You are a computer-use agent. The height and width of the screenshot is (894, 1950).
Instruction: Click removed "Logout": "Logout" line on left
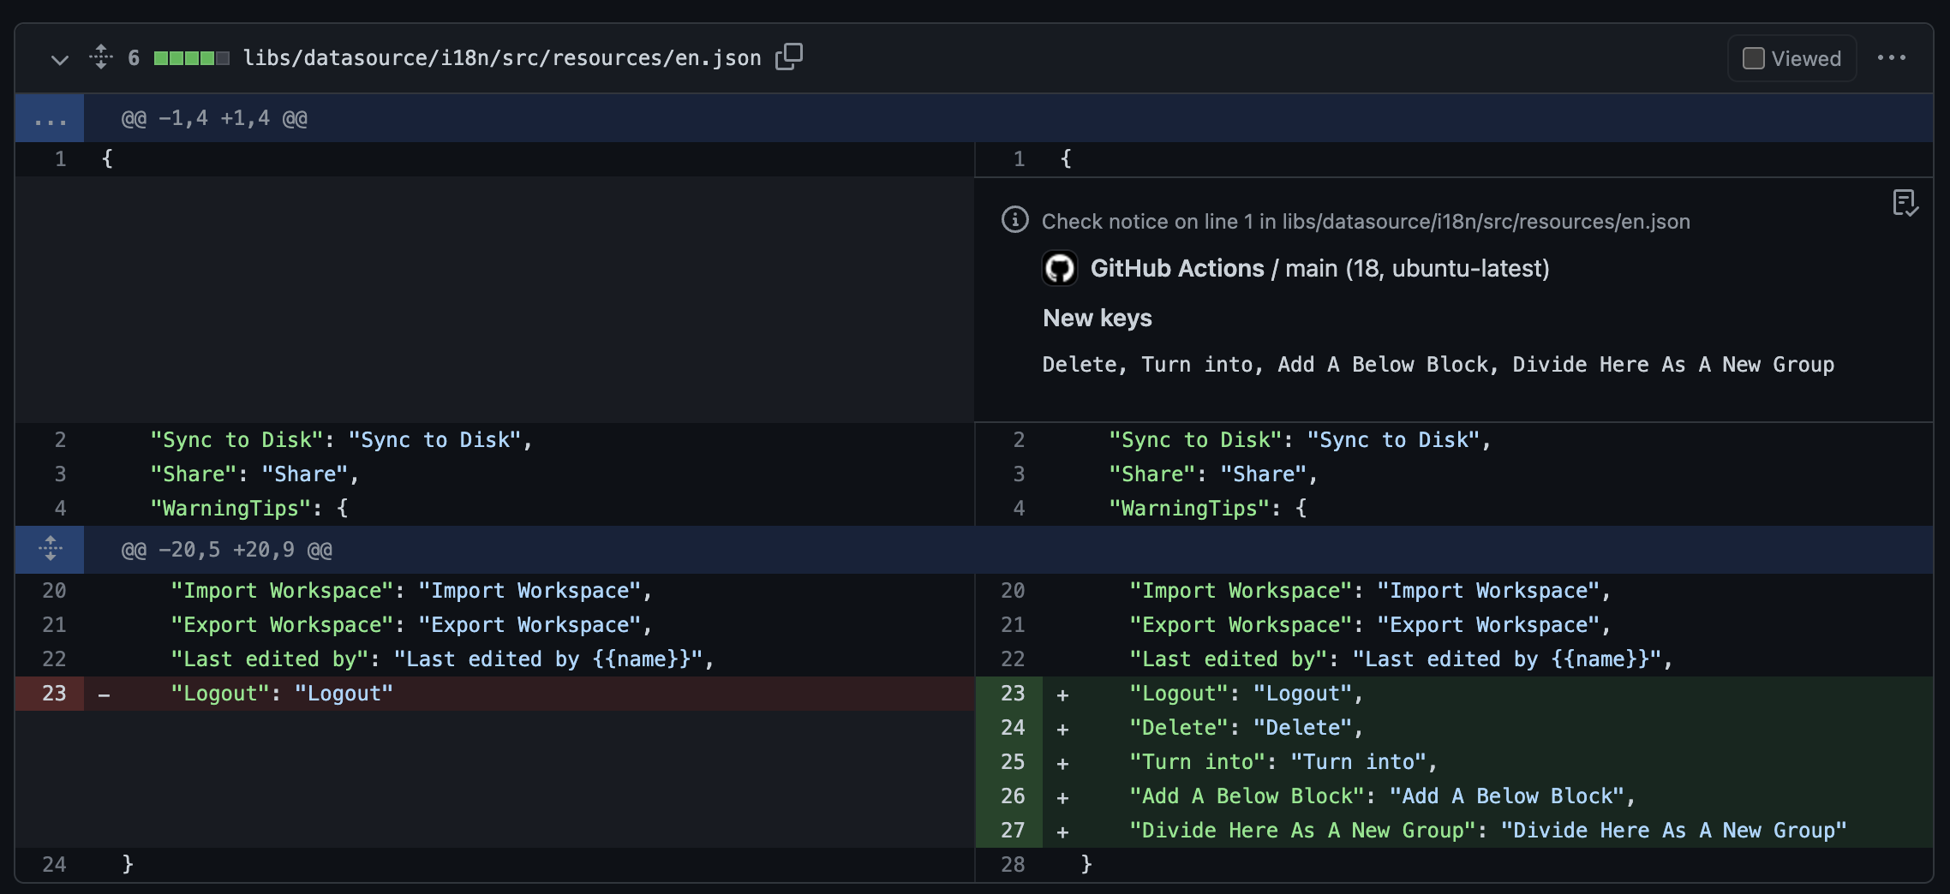click(529, 693)
